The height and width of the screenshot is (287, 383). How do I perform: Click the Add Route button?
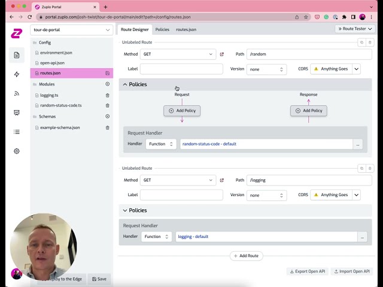246,256
